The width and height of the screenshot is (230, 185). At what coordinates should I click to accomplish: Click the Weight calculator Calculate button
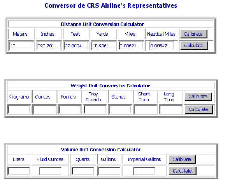(x=198, y=109)
